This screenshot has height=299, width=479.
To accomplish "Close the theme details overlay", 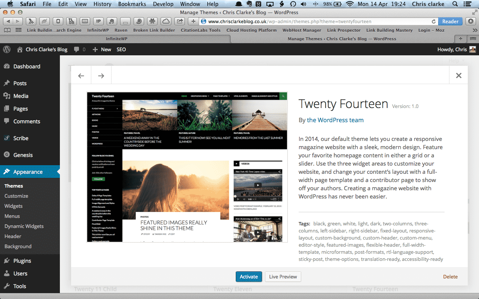I will (x=458, y=75).
